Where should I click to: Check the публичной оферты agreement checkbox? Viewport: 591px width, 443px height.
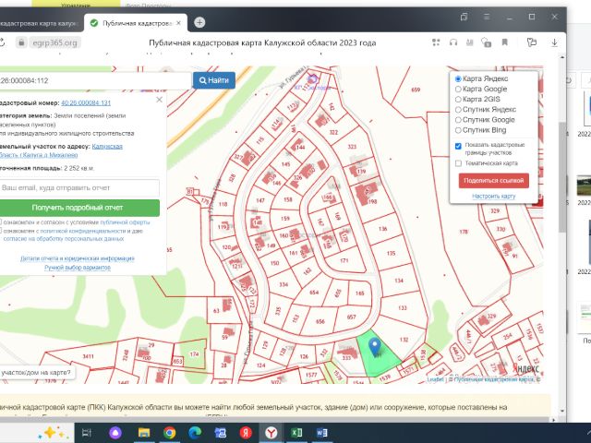1,222
